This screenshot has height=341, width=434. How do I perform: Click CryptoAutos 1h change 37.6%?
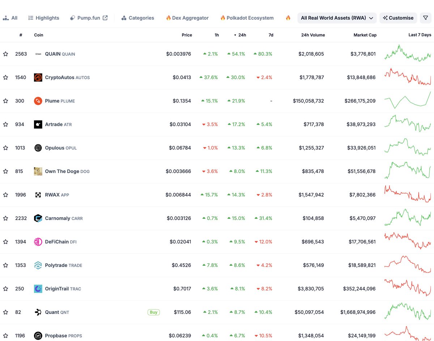(209, 77)
